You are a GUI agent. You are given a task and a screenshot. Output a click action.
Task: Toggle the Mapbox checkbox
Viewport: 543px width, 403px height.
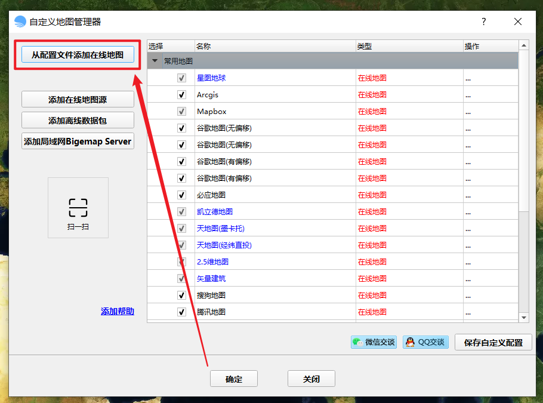(181, 111)
